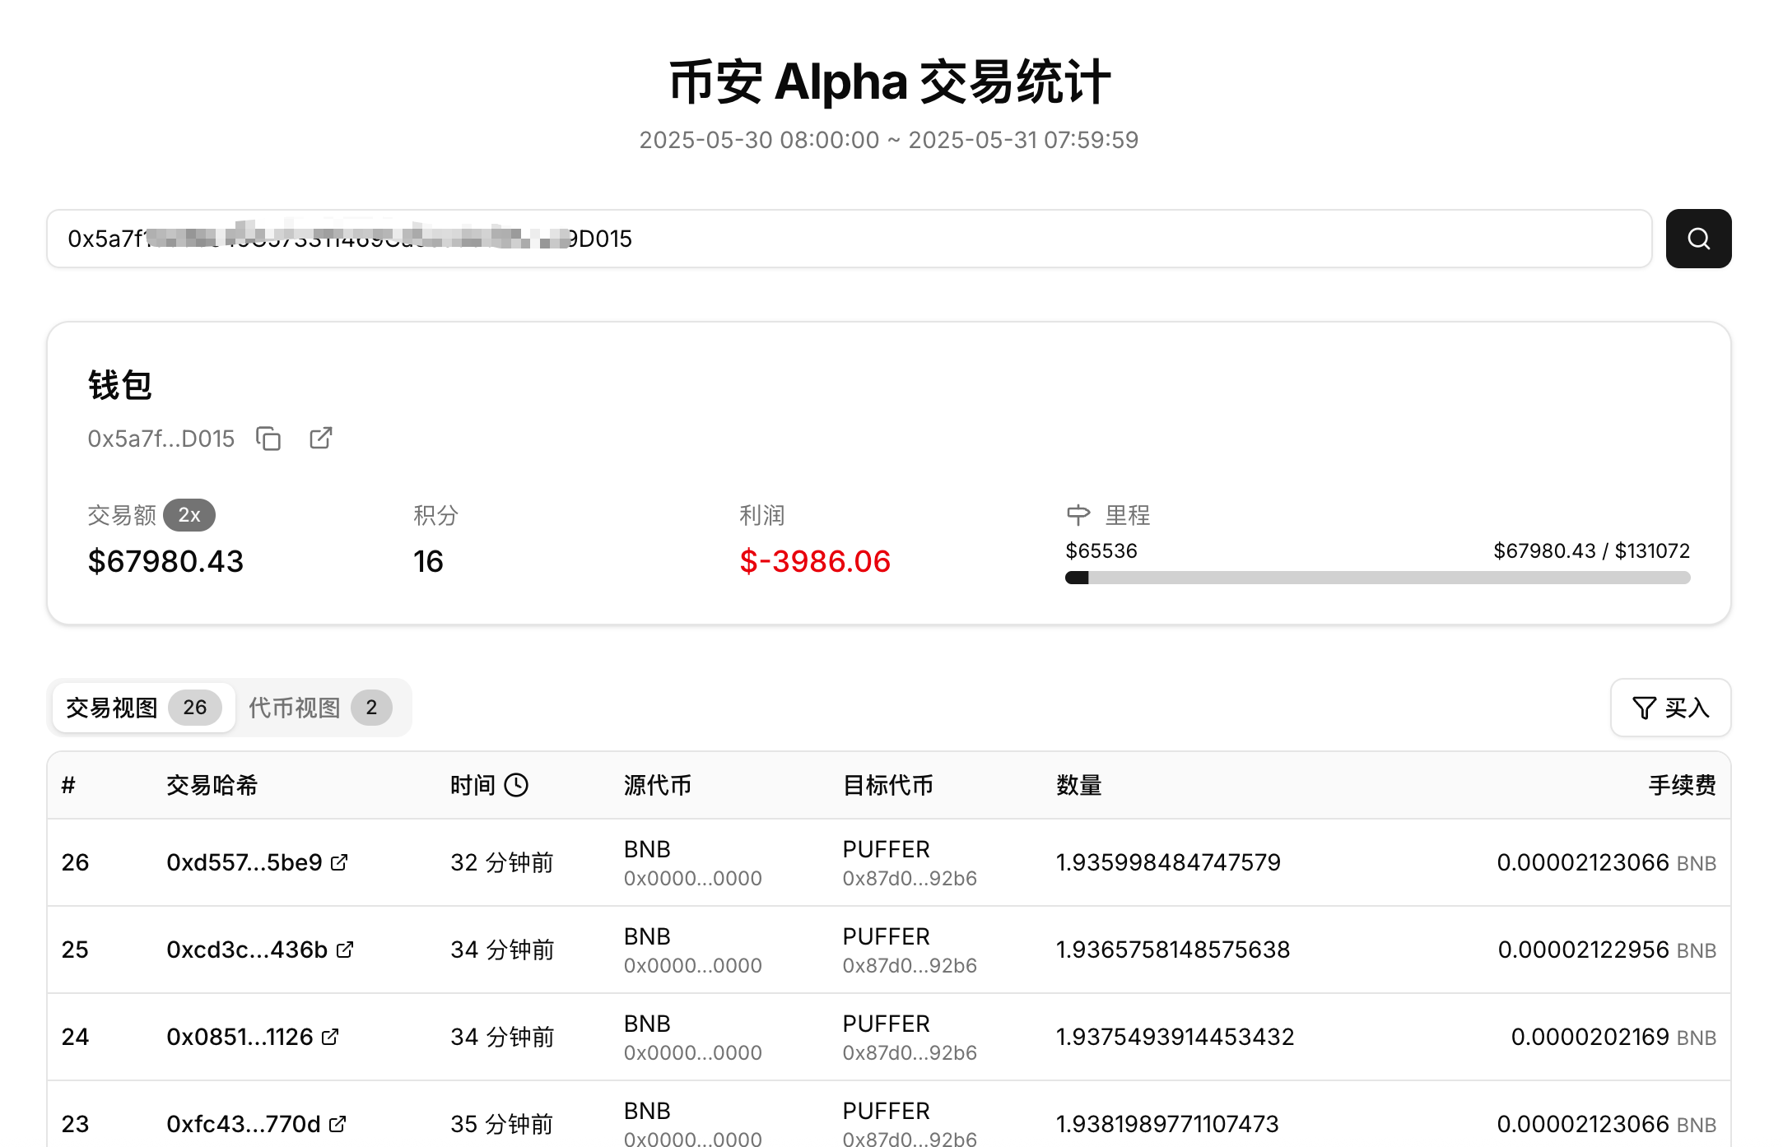
Task: Click the 数量 column header
Action: tap(1078, 785)
